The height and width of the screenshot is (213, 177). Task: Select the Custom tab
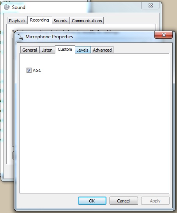65,50
